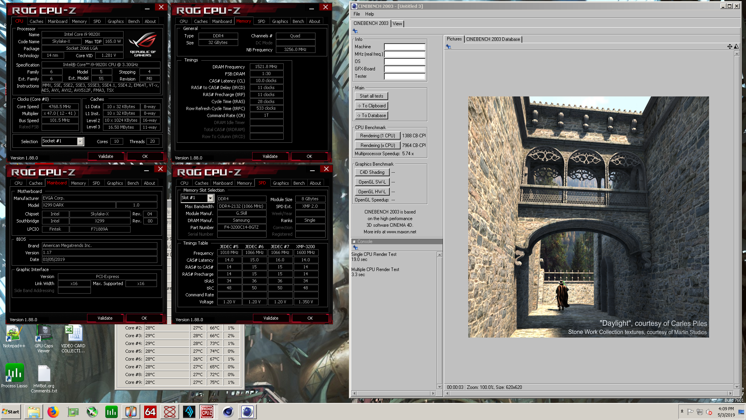Show hidden system tray icons
The image size is (746, 420).
pos(682,411)
